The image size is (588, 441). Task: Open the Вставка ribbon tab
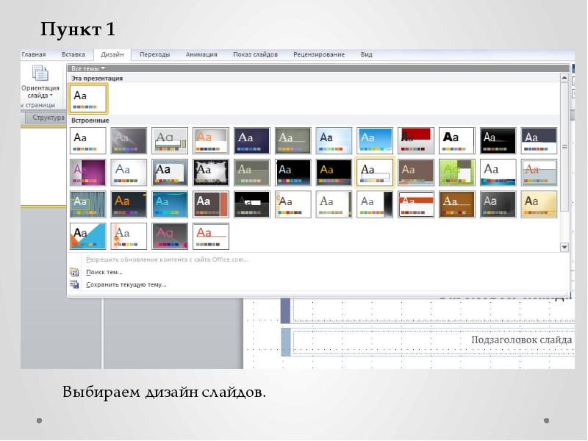coord(73,54)
